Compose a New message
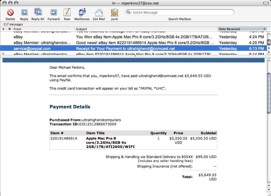Image resolution: width=271 pixels, height=196 pixels. (67, 12)
